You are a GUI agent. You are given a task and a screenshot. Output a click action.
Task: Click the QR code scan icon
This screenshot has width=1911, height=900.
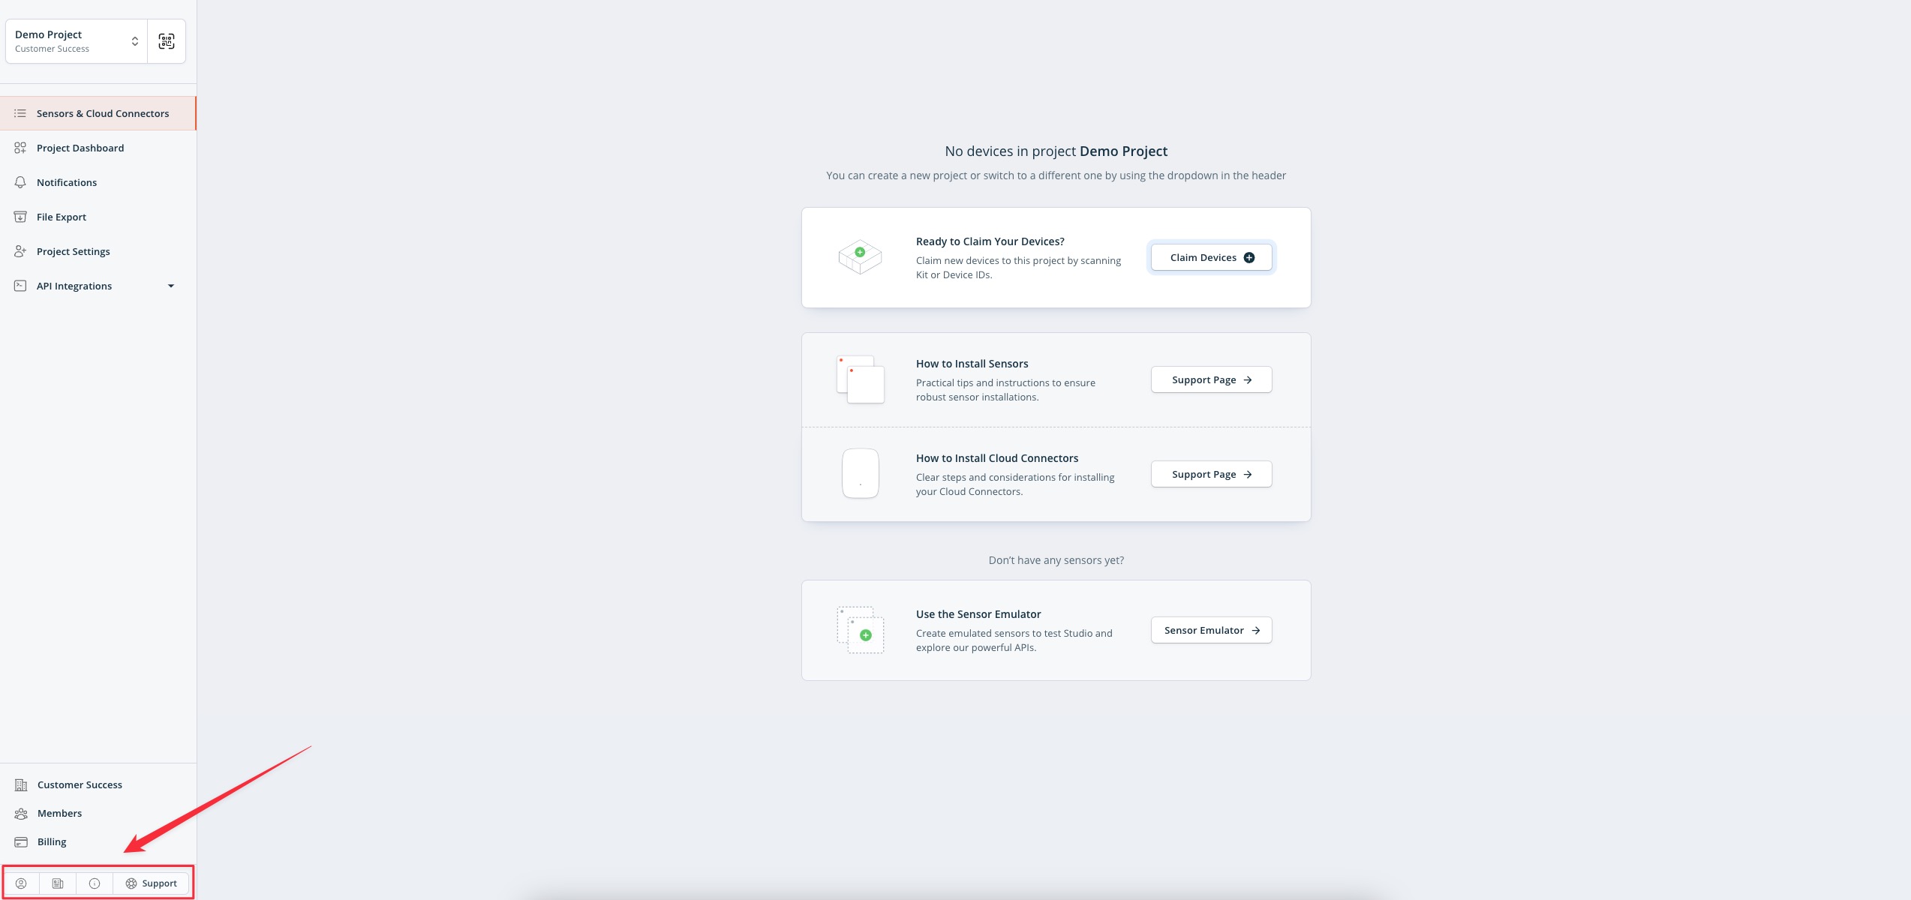(167, 41)
